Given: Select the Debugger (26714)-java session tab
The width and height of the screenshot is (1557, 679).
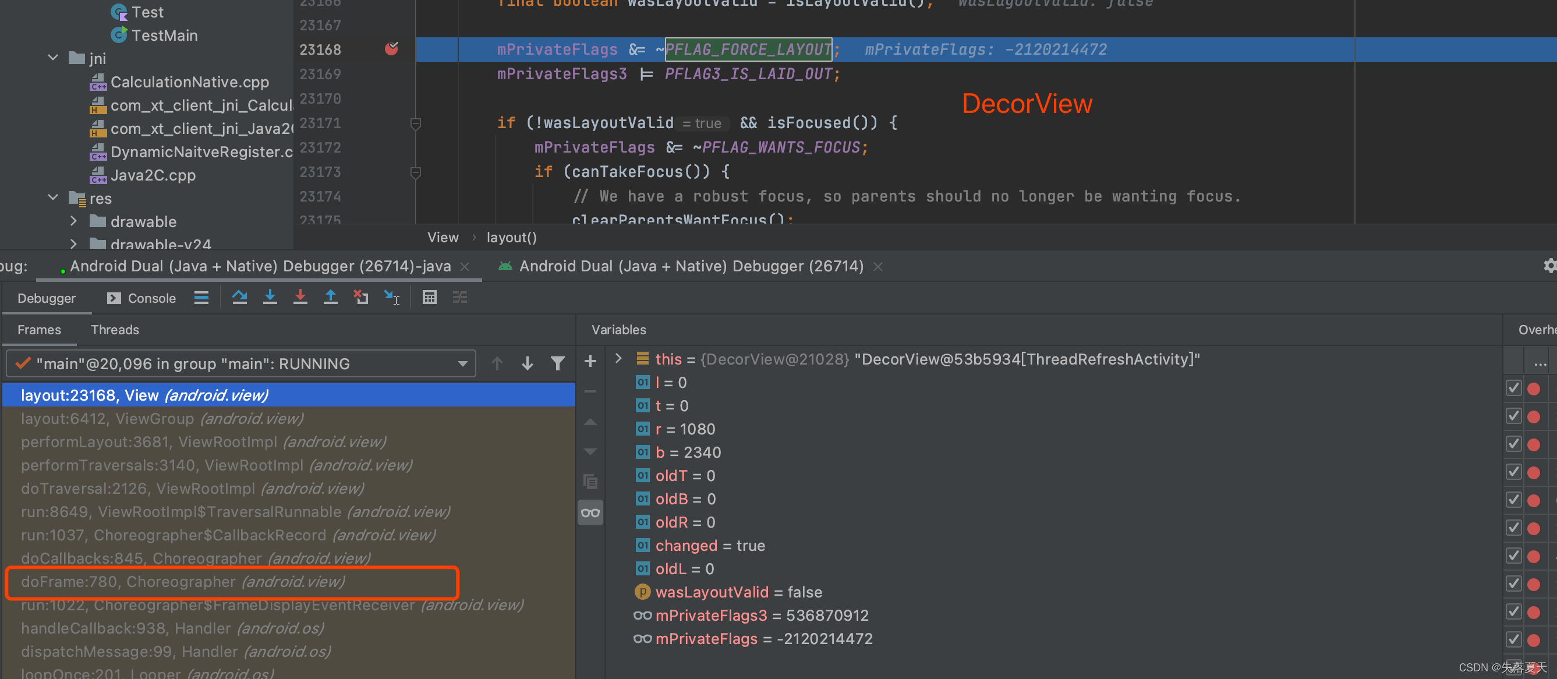Looking at the screenshot, I should click(260, 266).
